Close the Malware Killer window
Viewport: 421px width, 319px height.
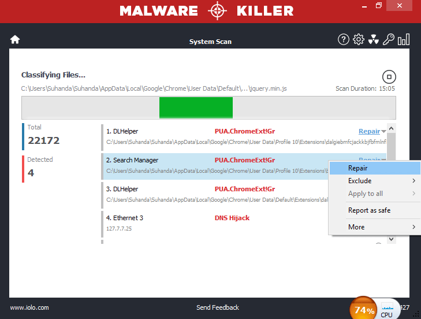[399, 6]
